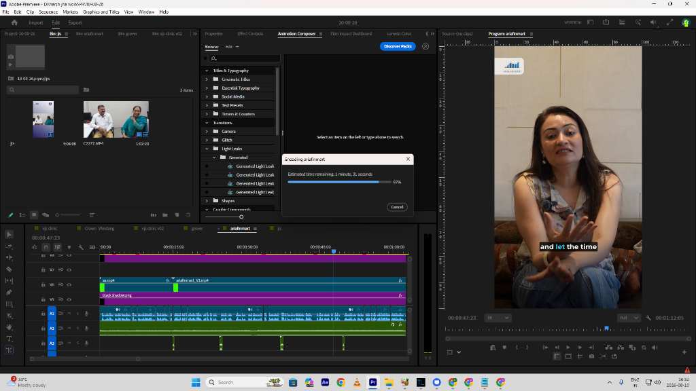Image resolution: width=696 pixels, height=391 pixels.
Task: Open the playback resolution Full dropdown
Action: (x=629, y=318)
